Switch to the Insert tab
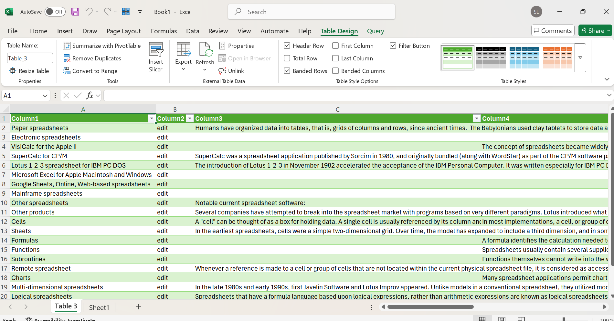 point(65,31)
